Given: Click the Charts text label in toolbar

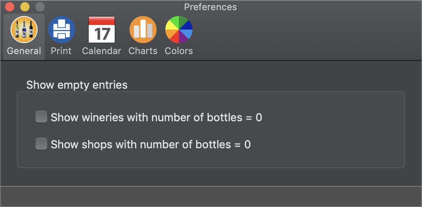Looking at the screenshot, I should coord(143,51).
